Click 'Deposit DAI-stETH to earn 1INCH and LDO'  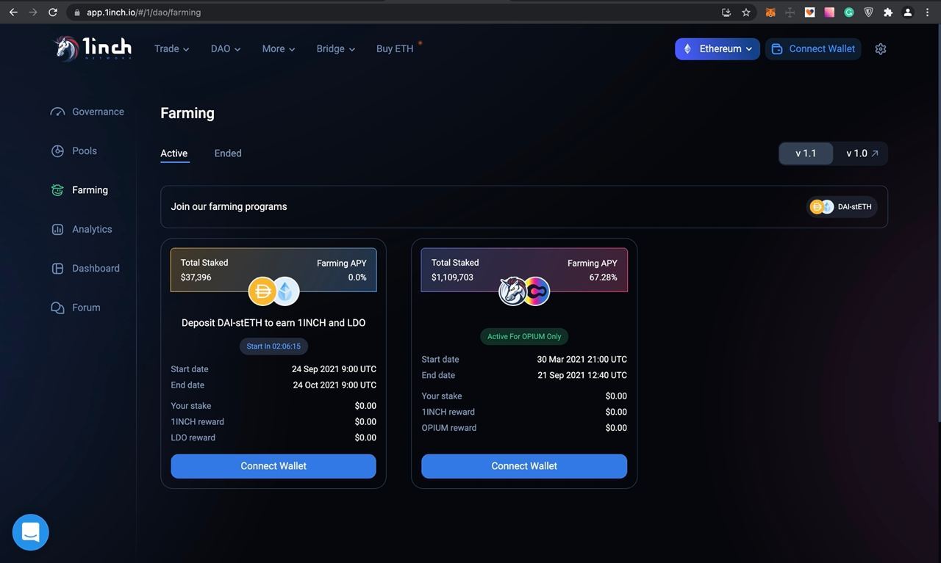coord(273,323)
